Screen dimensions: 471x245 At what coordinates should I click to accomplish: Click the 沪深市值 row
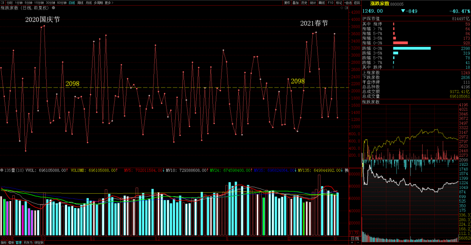[x=416, y=19]
